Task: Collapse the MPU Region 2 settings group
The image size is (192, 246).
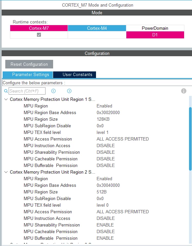Action: [x=6, y=172]
